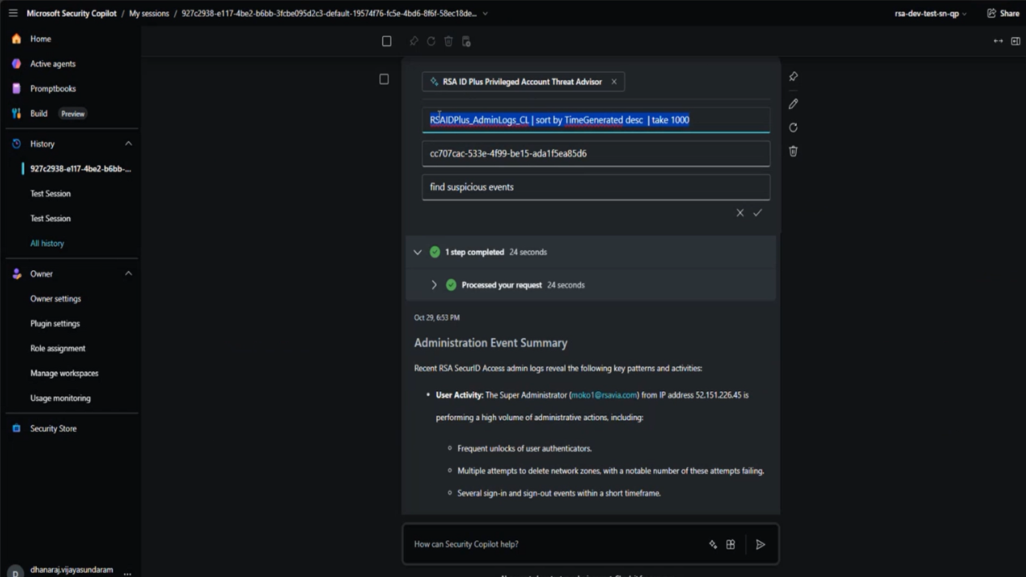
Task: Tick the select-all checkbox in top toolbar
Action: coord(386,41)
